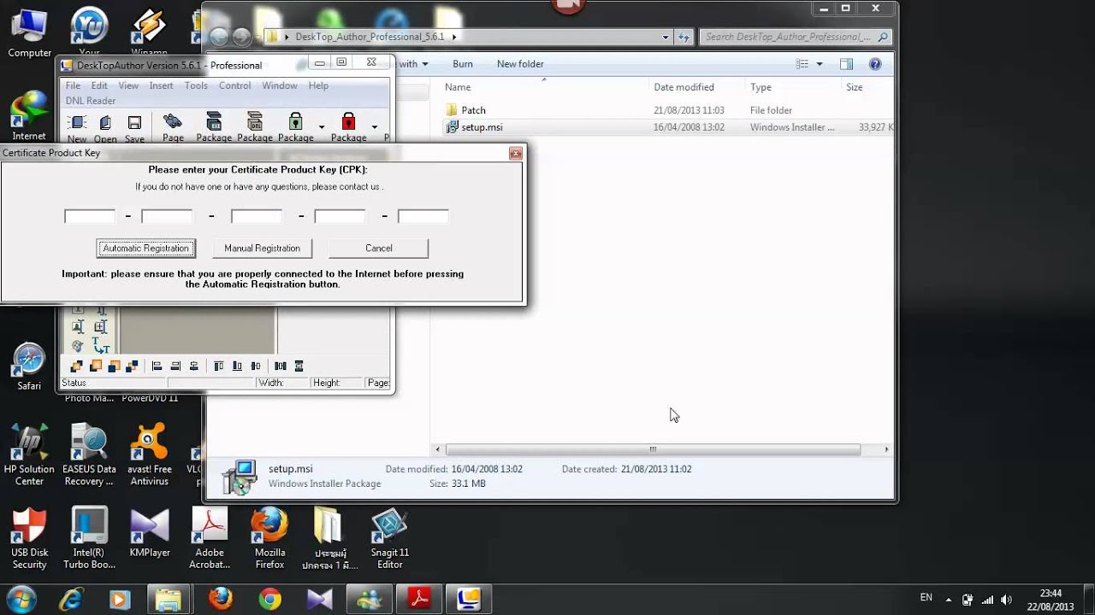Screen dimensions: 1095x615
Task: Click the last product key input box
Action: coord(423,216)
